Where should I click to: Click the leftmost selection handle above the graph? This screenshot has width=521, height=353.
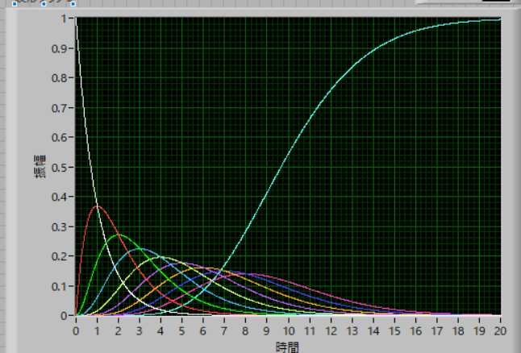pyautogui.click(x=15, y=3)
